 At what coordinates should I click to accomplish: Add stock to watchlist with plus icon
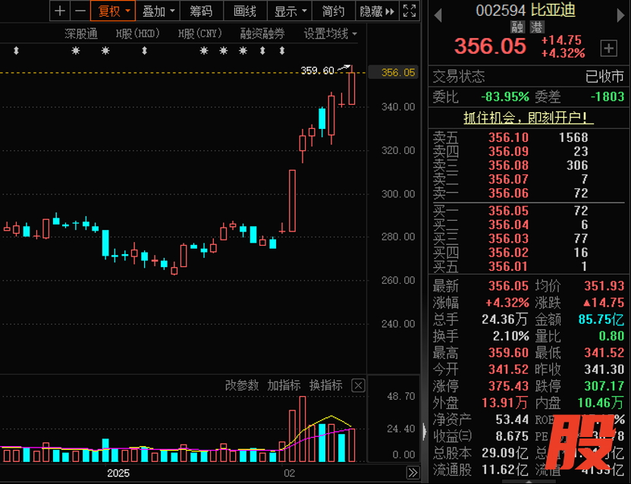(x=608, y=49)
